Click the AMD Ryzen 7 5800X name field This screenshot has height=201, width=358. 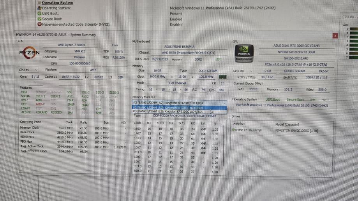(x=71, y=45)
